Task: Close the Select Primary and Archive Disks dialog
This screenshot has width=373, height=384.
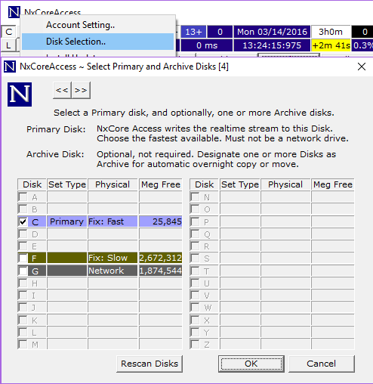Action: point(362,67)
